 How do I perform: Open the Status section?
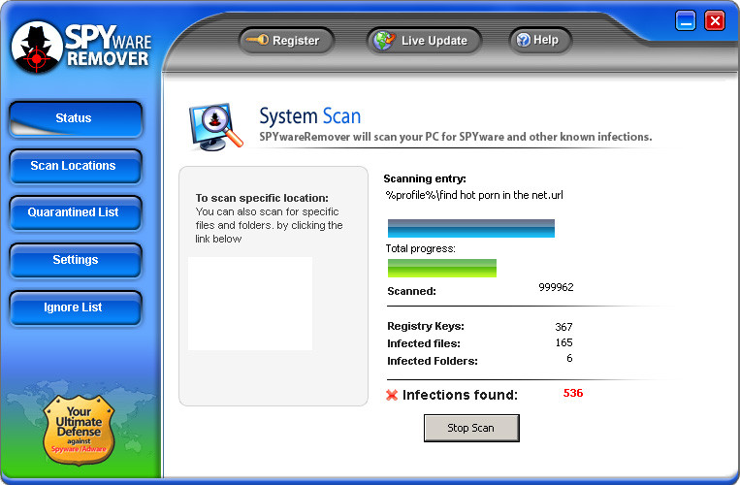click(76, 119)
